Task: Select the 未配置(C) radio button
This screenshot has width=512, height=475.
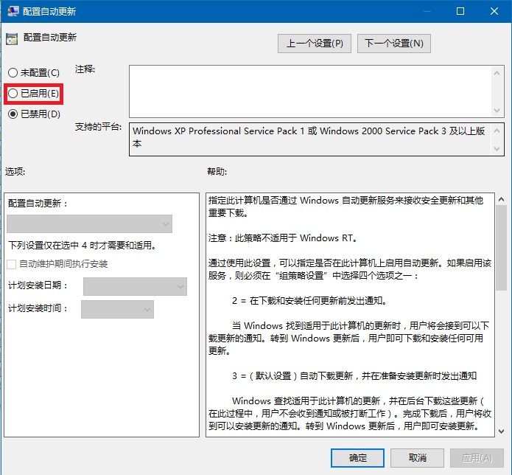Action: [13, 72]
